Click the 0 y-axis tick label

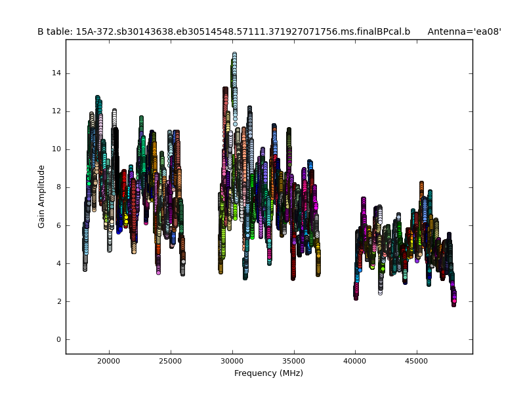pyautogui.click(x=58, y=340)
